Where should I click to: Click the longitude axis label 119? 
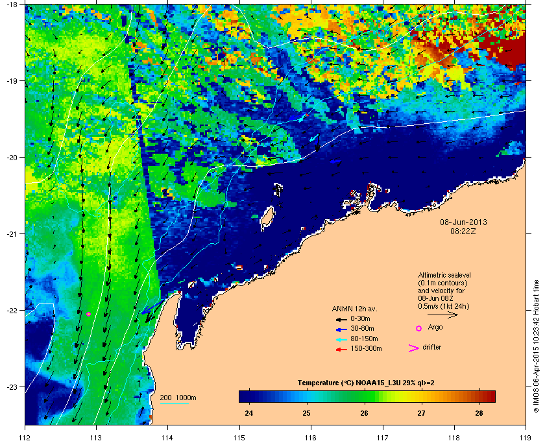coord(526,437)
